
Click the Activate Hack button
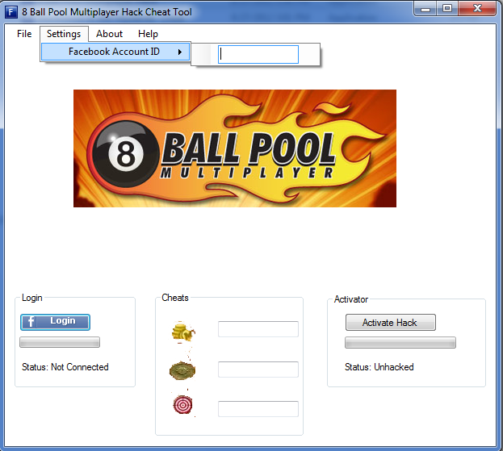[x=391, y=322]
